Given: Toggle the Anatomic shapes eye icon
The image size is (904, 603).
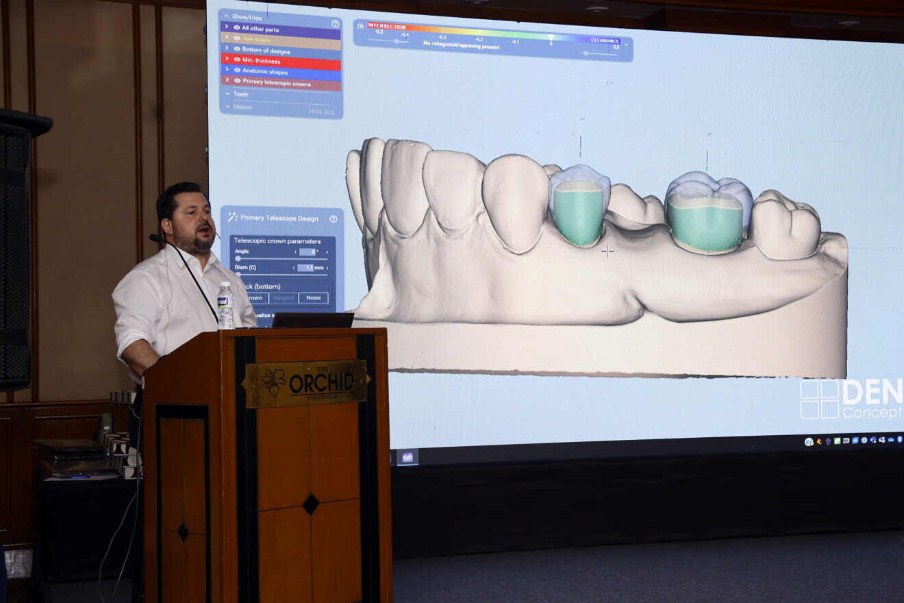Looking at the screenshot, I should (237, 71).
